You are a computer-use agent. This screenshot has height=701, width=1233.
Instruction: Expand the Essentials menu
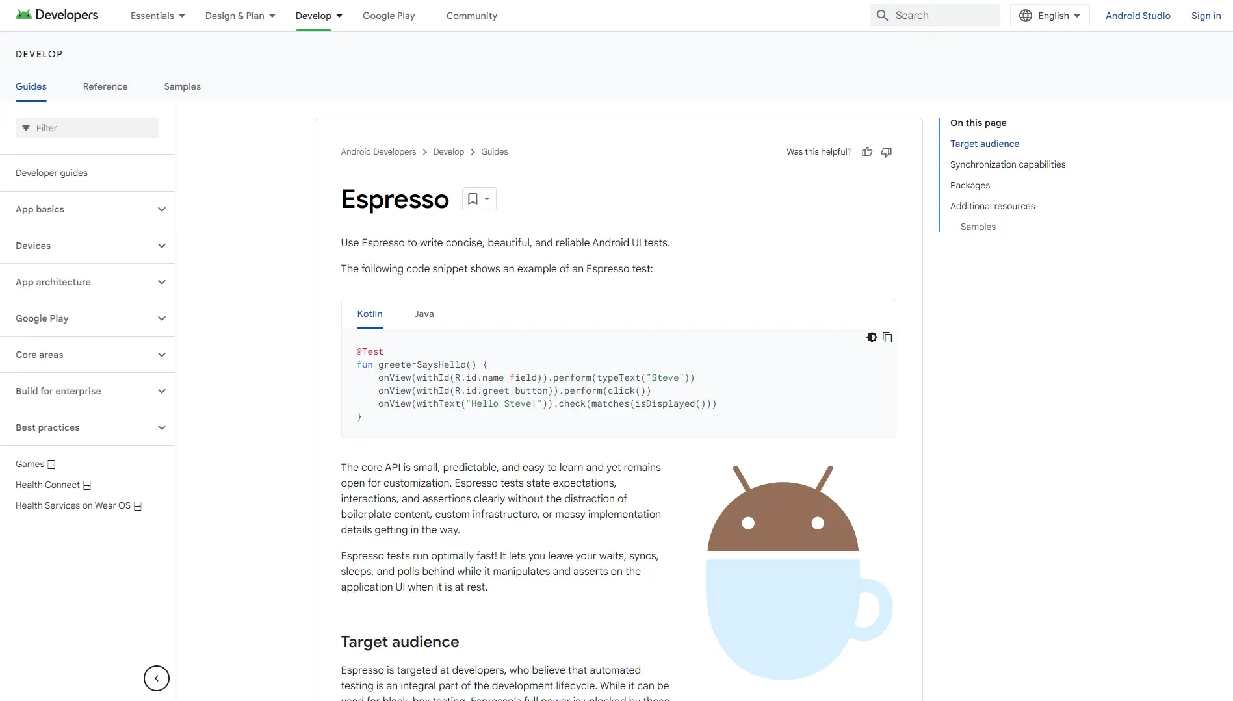[158, 16]
